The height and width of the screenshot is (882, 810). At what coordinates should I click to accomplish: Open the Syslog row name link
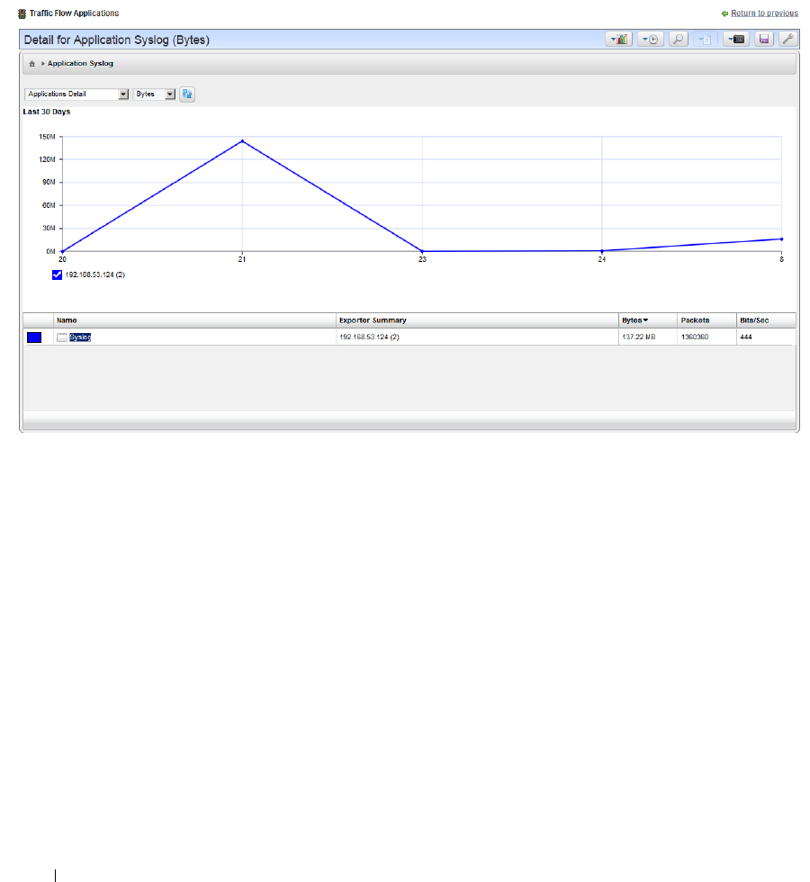[80, 337]
